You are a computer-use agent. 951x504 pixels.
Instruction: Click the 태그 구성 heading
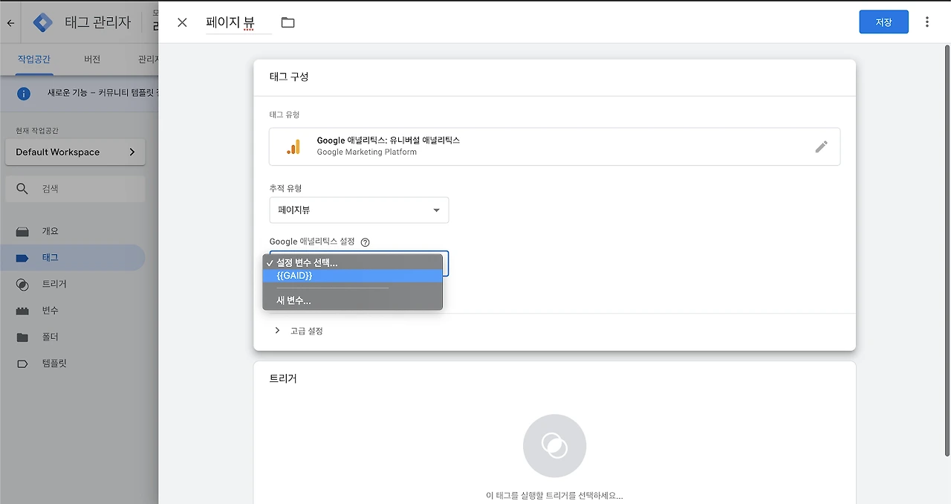pos(289,77)
